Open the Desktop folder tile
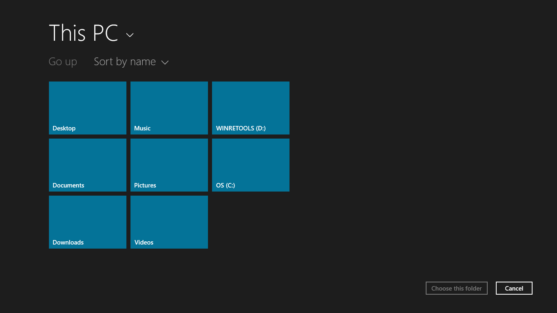The width and height of the screenshot is (557, 313). point(87,108)
